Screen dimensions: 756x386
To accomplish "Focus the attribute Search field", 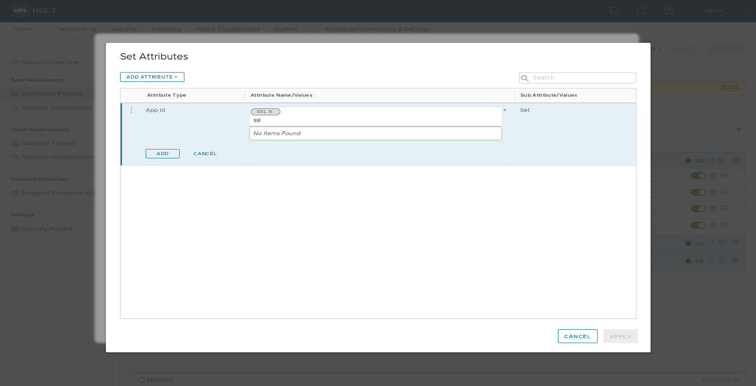I will pos(582,78).
